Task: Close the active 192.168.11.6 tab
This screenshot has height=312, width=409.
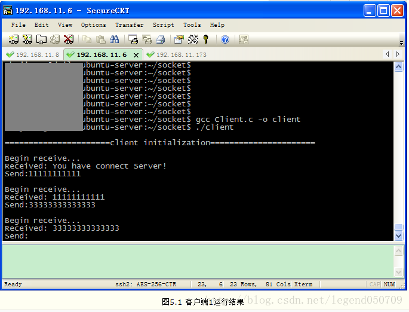Action: [136, 55]
